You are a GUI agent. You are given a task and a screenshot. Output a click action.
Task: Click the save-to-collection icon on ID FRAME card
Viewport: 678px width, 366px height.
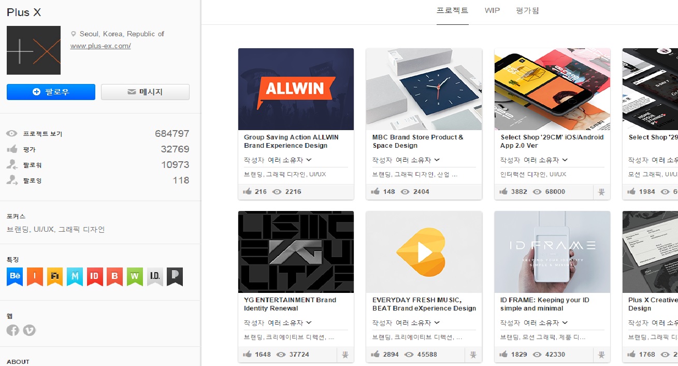click(601, 355)
